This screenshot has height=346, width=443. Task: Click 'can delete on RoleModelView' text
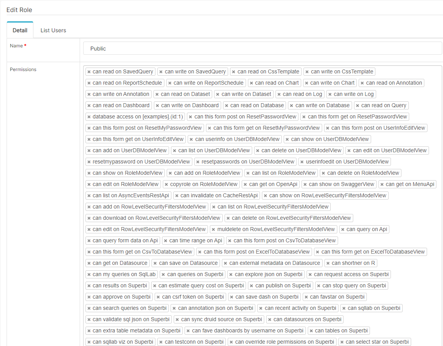click(363, 173)
